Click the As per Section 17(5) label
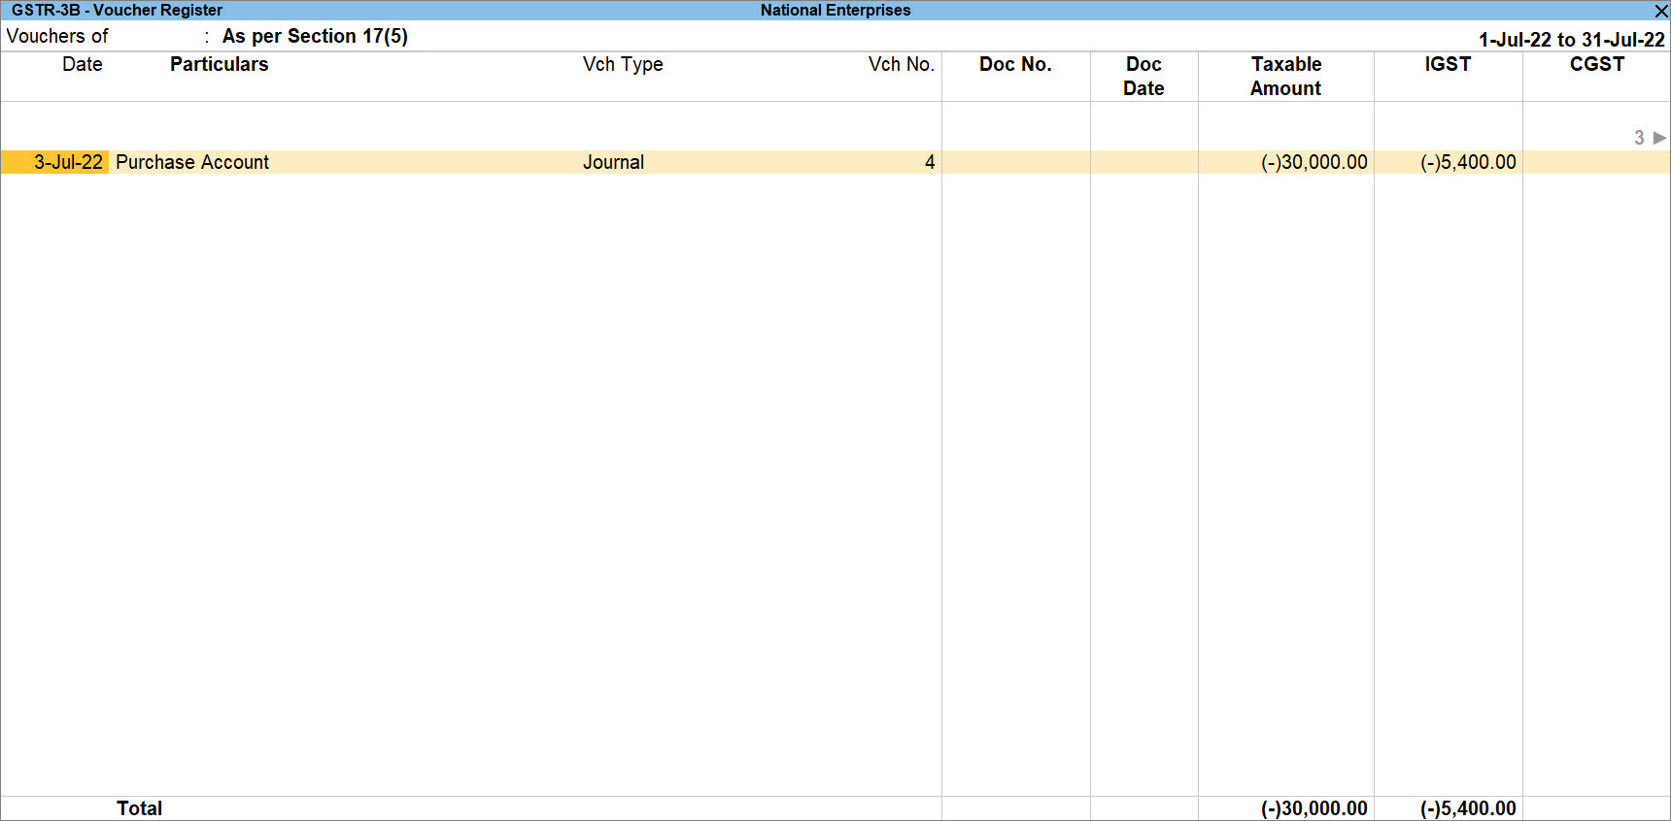Viewport: 1671px width, 821px height. coord(315,36)
